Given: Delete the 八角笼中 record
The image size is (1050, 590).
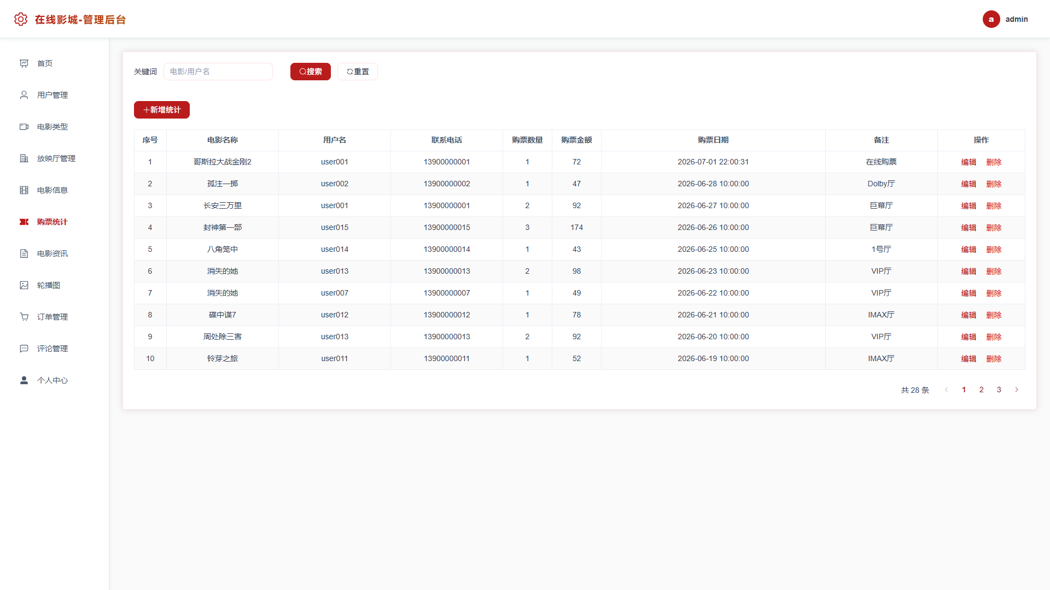Looking at the screenshot, I should point(994,250).
